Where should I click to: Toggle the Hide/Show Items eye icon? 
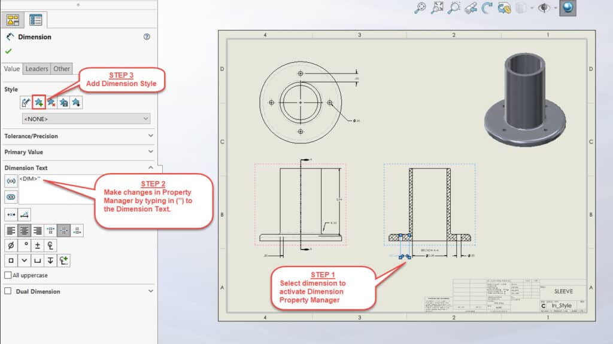tap(544, 8)
